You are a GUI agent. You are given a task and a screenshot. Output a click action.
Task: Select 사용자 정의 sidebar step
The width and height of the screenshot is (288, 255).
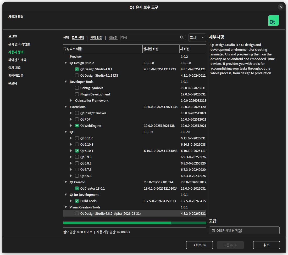pos(16,52)
